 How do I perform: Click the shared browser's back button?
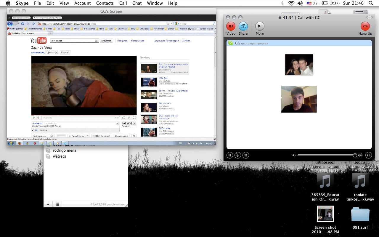tap(10, 24)
